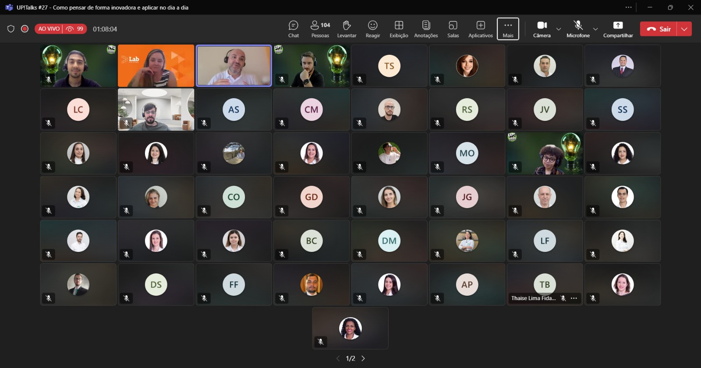Open Anotações meeting notes

pyautogui.click(x=426, y=29)
